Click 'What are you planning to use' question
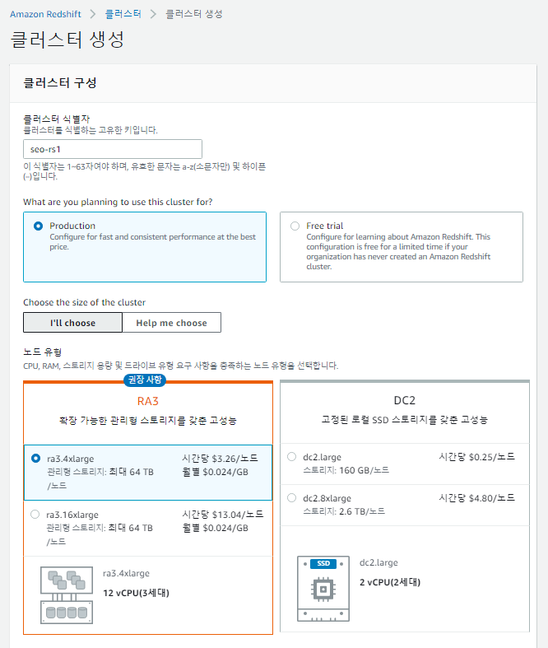 click(x=118, y=202)
